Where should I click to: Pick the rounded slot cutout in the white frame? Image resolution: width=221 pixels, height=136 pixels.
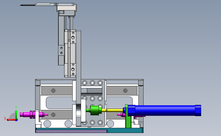coord(59,103)
